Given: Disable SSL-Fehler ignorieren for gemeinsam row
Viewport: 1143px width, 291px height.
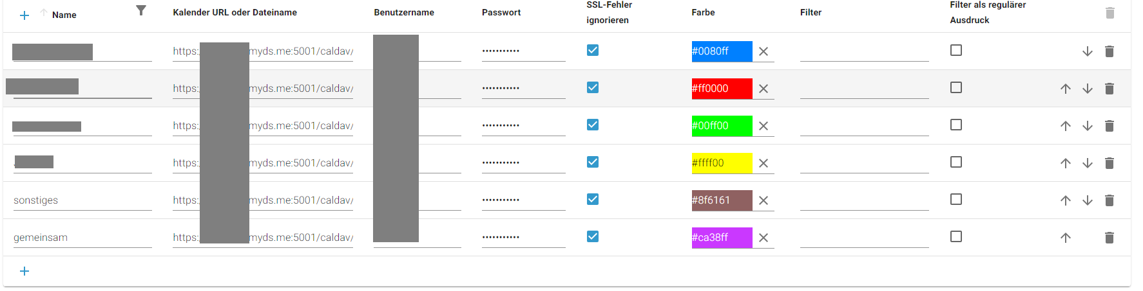Looking at the screenshot, I should [593, 236].
